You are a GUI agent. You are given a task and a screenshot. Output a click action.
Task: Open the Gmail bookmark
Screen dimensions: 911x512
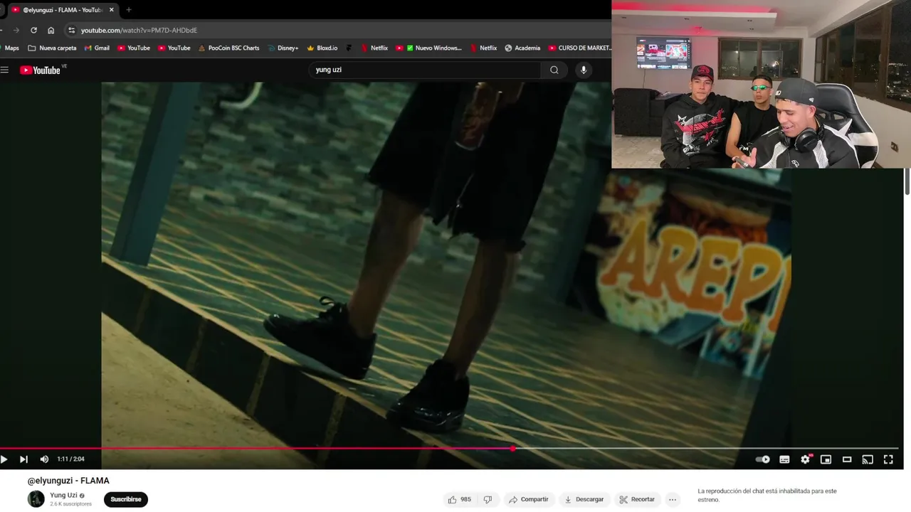(97, 48)
